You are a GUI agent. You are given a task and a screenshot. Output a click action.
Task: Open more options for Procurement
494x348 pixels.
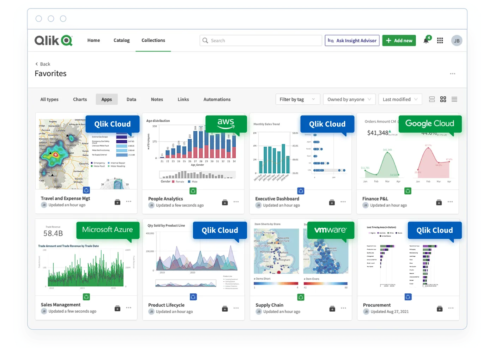451,308
